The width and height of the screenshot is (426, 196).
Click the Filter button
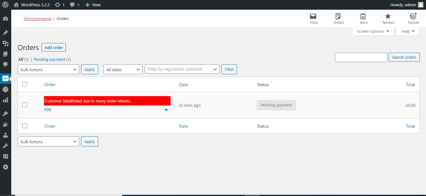point(229,69)
